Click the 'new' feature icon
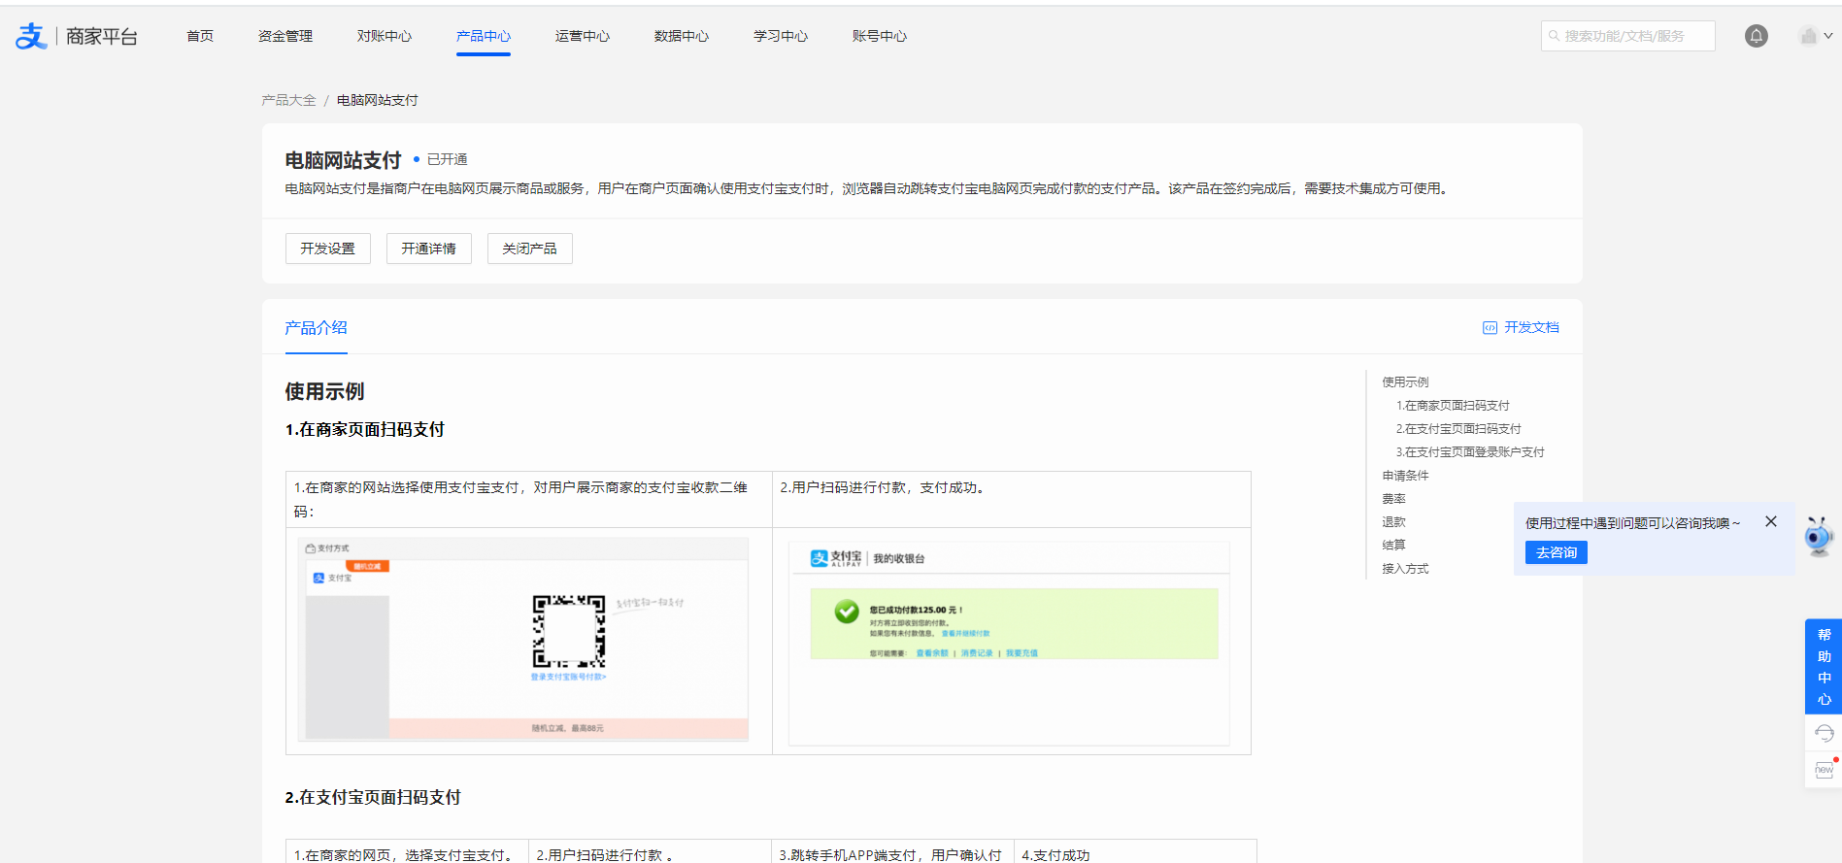 pyautogui.click(x=1824, y=770)
